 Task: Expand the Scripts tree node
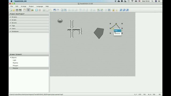click(x=10, y=20)
